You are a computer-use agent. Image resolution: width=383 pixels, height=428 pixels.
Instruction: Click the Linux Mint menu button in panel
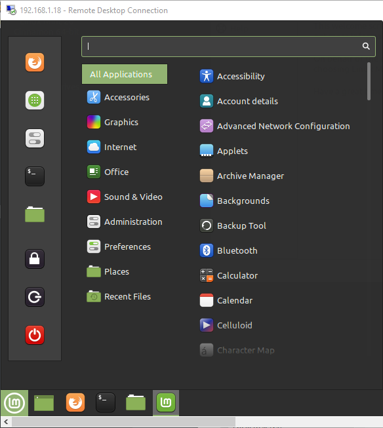tap(14, 403)
